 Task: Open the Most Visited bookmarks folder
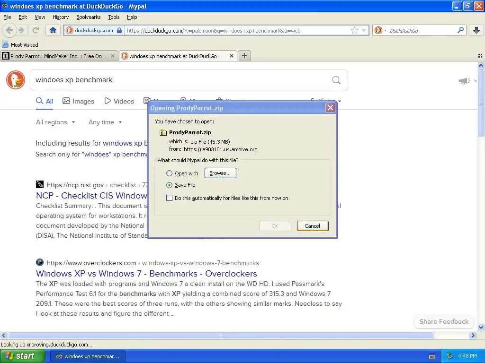pos(20,45)
